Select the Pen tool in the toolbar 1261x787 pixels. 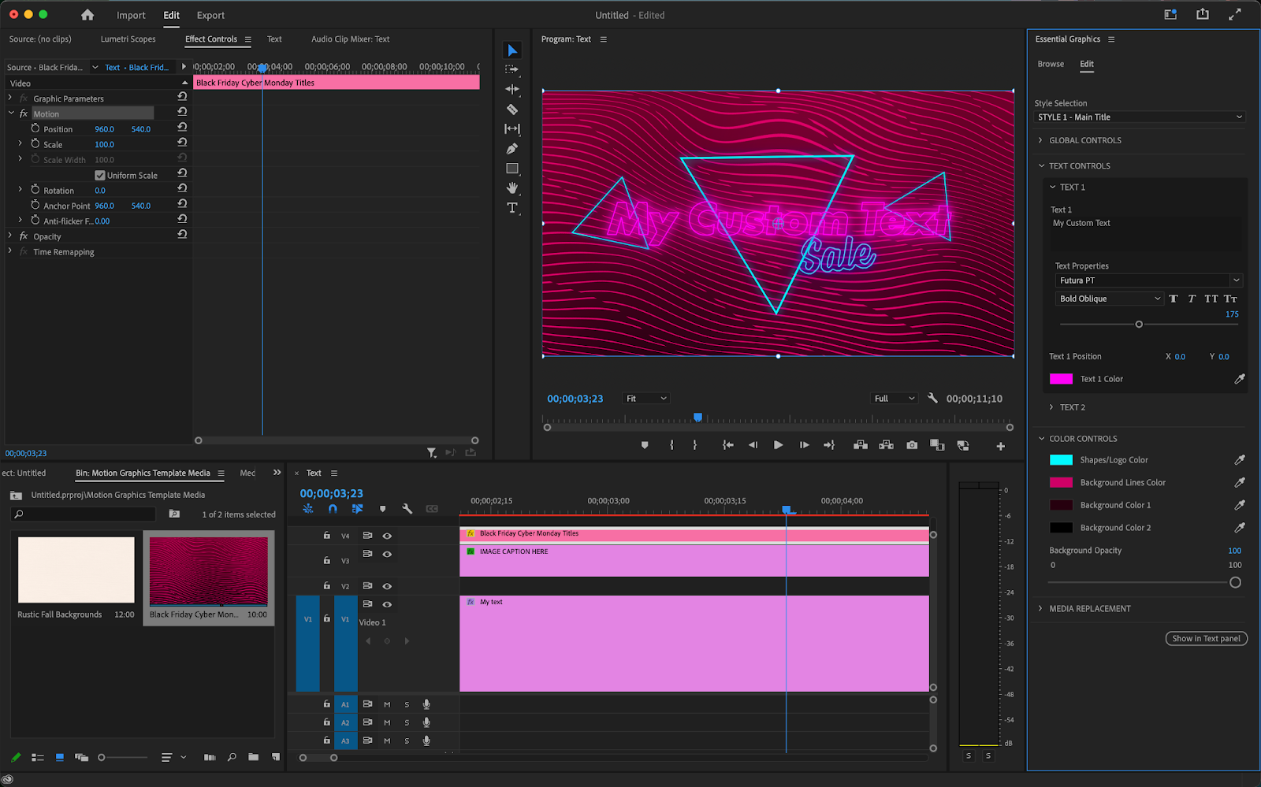(x=511, y=148)
